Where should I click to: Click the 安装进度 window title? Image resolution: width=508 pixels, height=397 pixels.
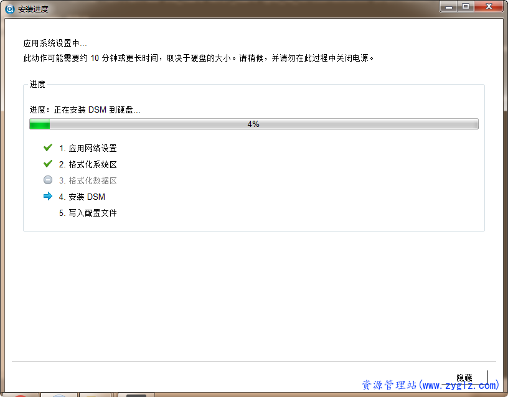tap(33, 9)
